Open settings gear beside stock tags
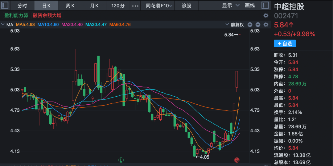This screenshot has height=166, width=333. [x=266, y=16]
